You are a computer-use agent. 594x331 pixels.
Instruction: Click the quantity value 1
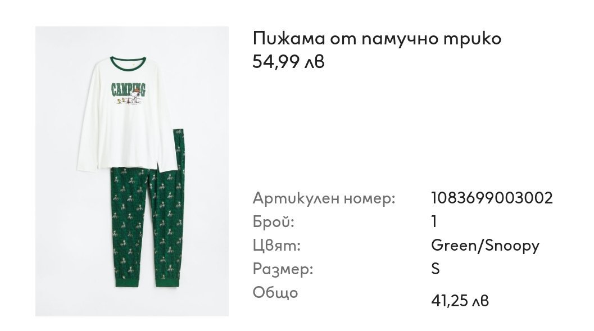[x=434, y=221]
